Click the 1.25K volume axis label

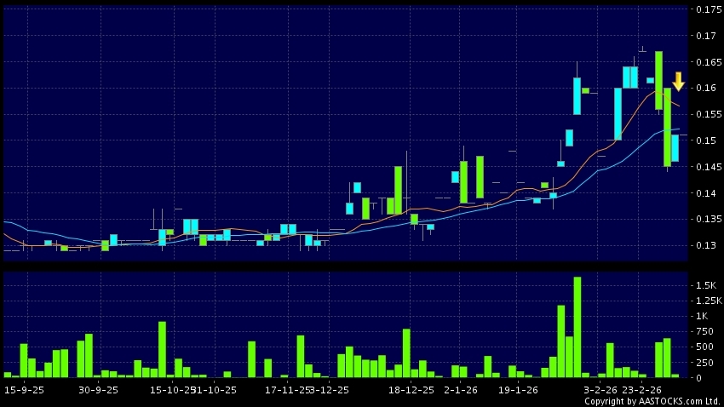(x=709, y=301)
